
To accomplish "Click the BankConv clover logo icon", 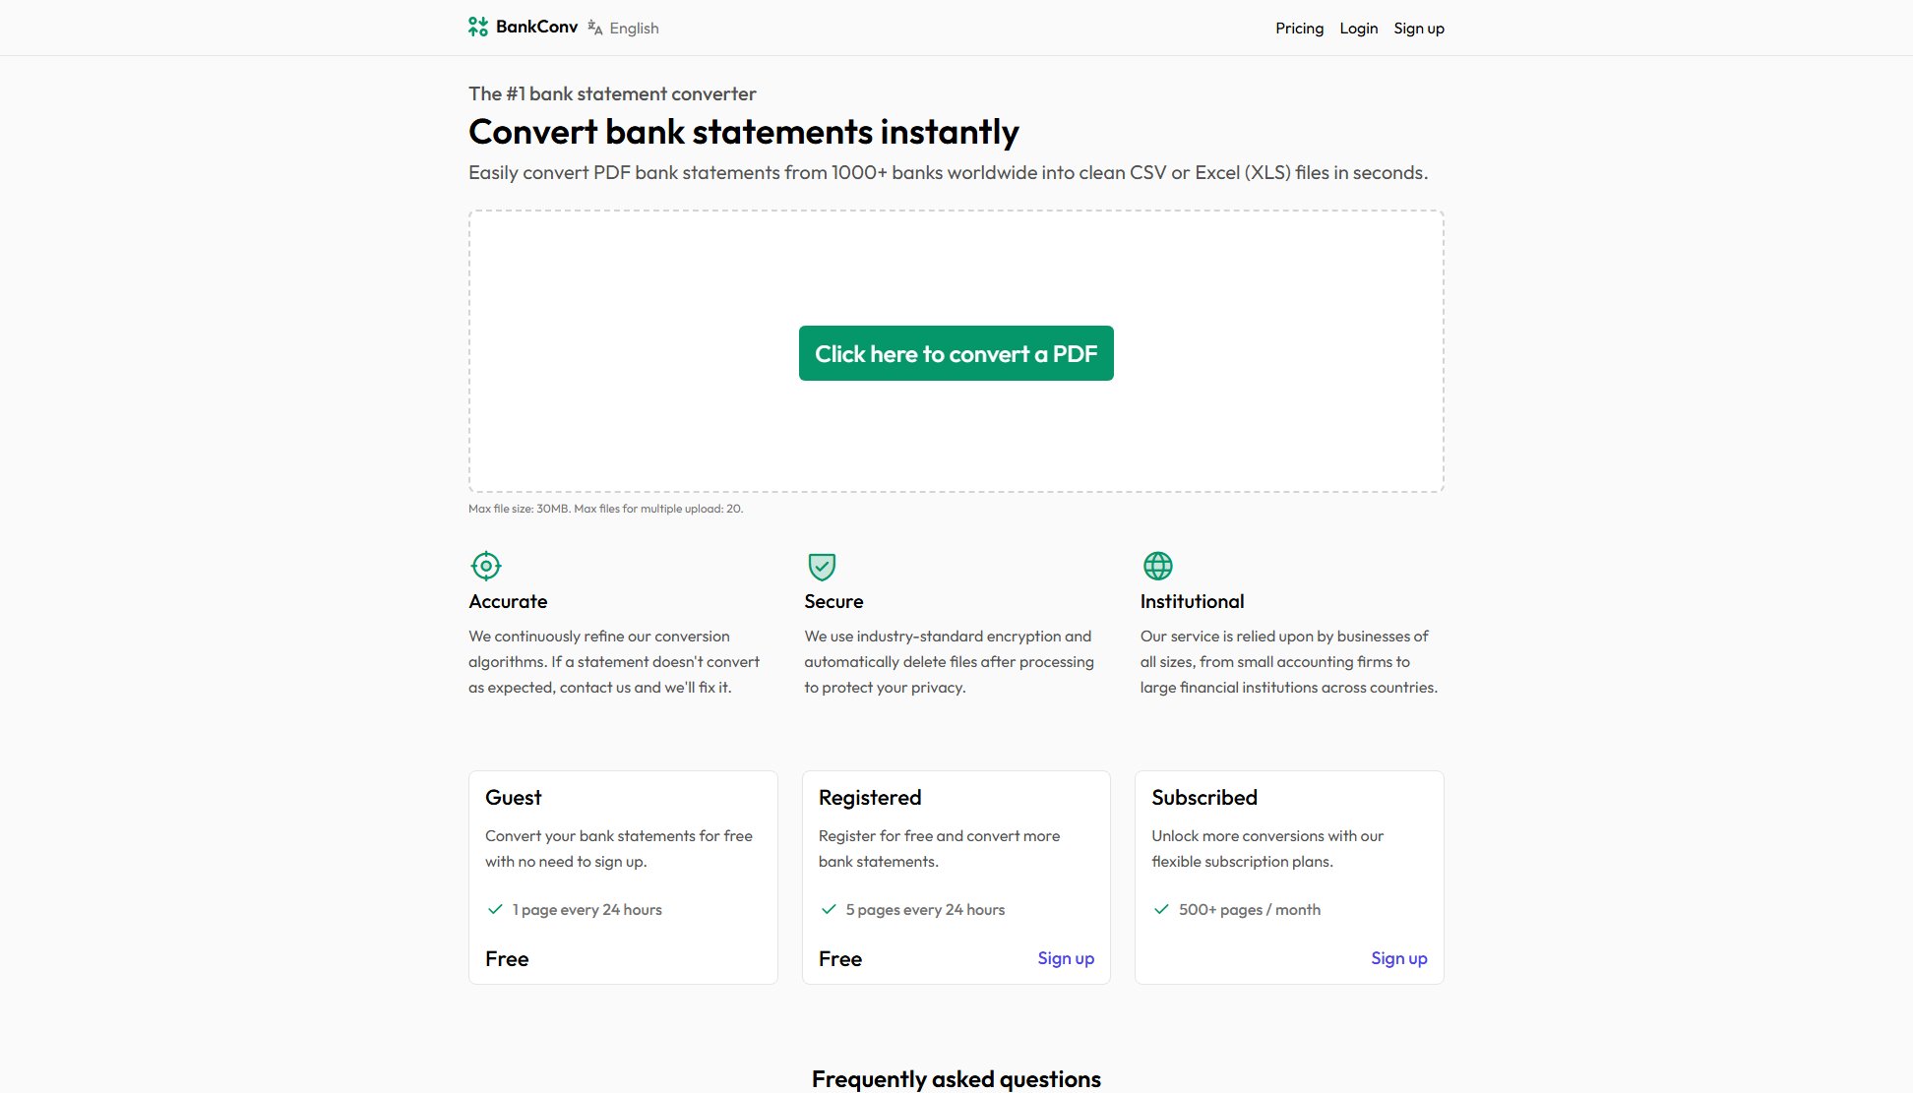I will click(478, 27).
